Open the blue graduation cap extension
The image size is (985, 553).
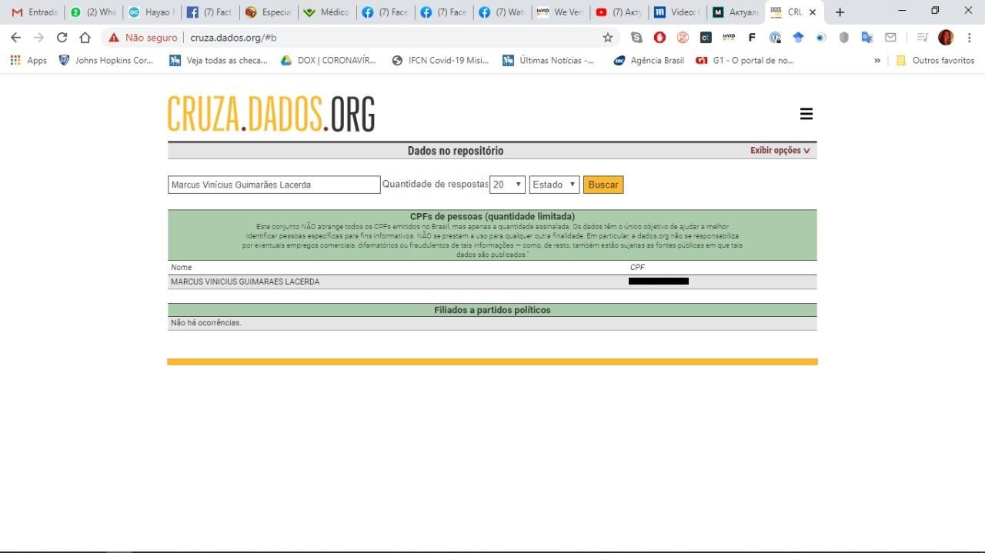click(x=798, y=37)
